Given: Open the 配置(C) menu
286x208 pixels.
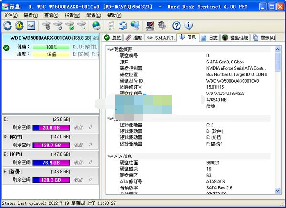Looking at the screenshot, I should (x=94, y=15).
